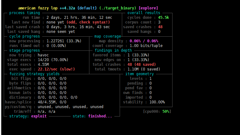Viewport: 240px width, 135px height.
Task: Click saved crashes value '48' in overall results
Action: point(160,27)
